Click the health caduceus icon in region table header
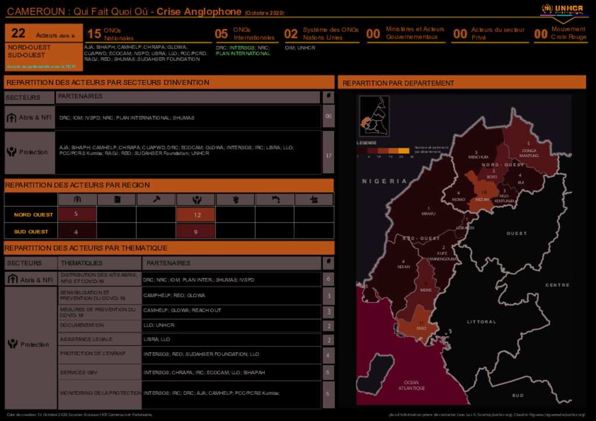Viewport: 596px width, 421px height. coord(235,199)
